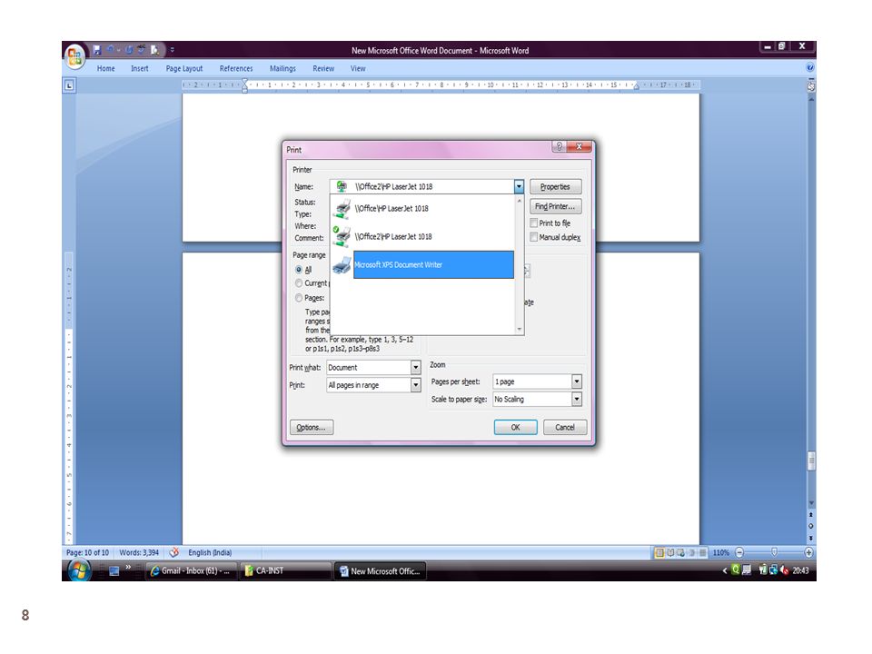Select the Current page radio button
This screenshot has height=654, width=872.
click(299, 283)
